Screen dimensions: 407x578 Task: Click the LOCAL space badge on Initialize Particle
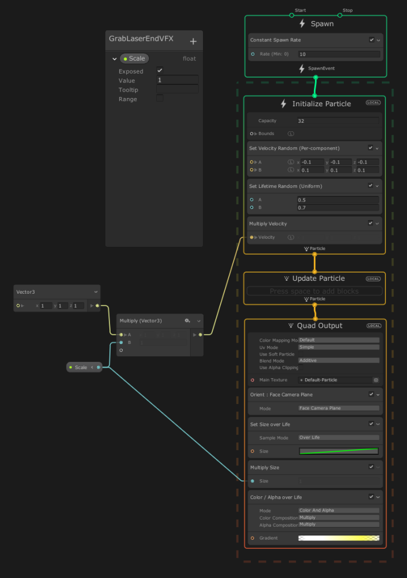pos(373,103)
